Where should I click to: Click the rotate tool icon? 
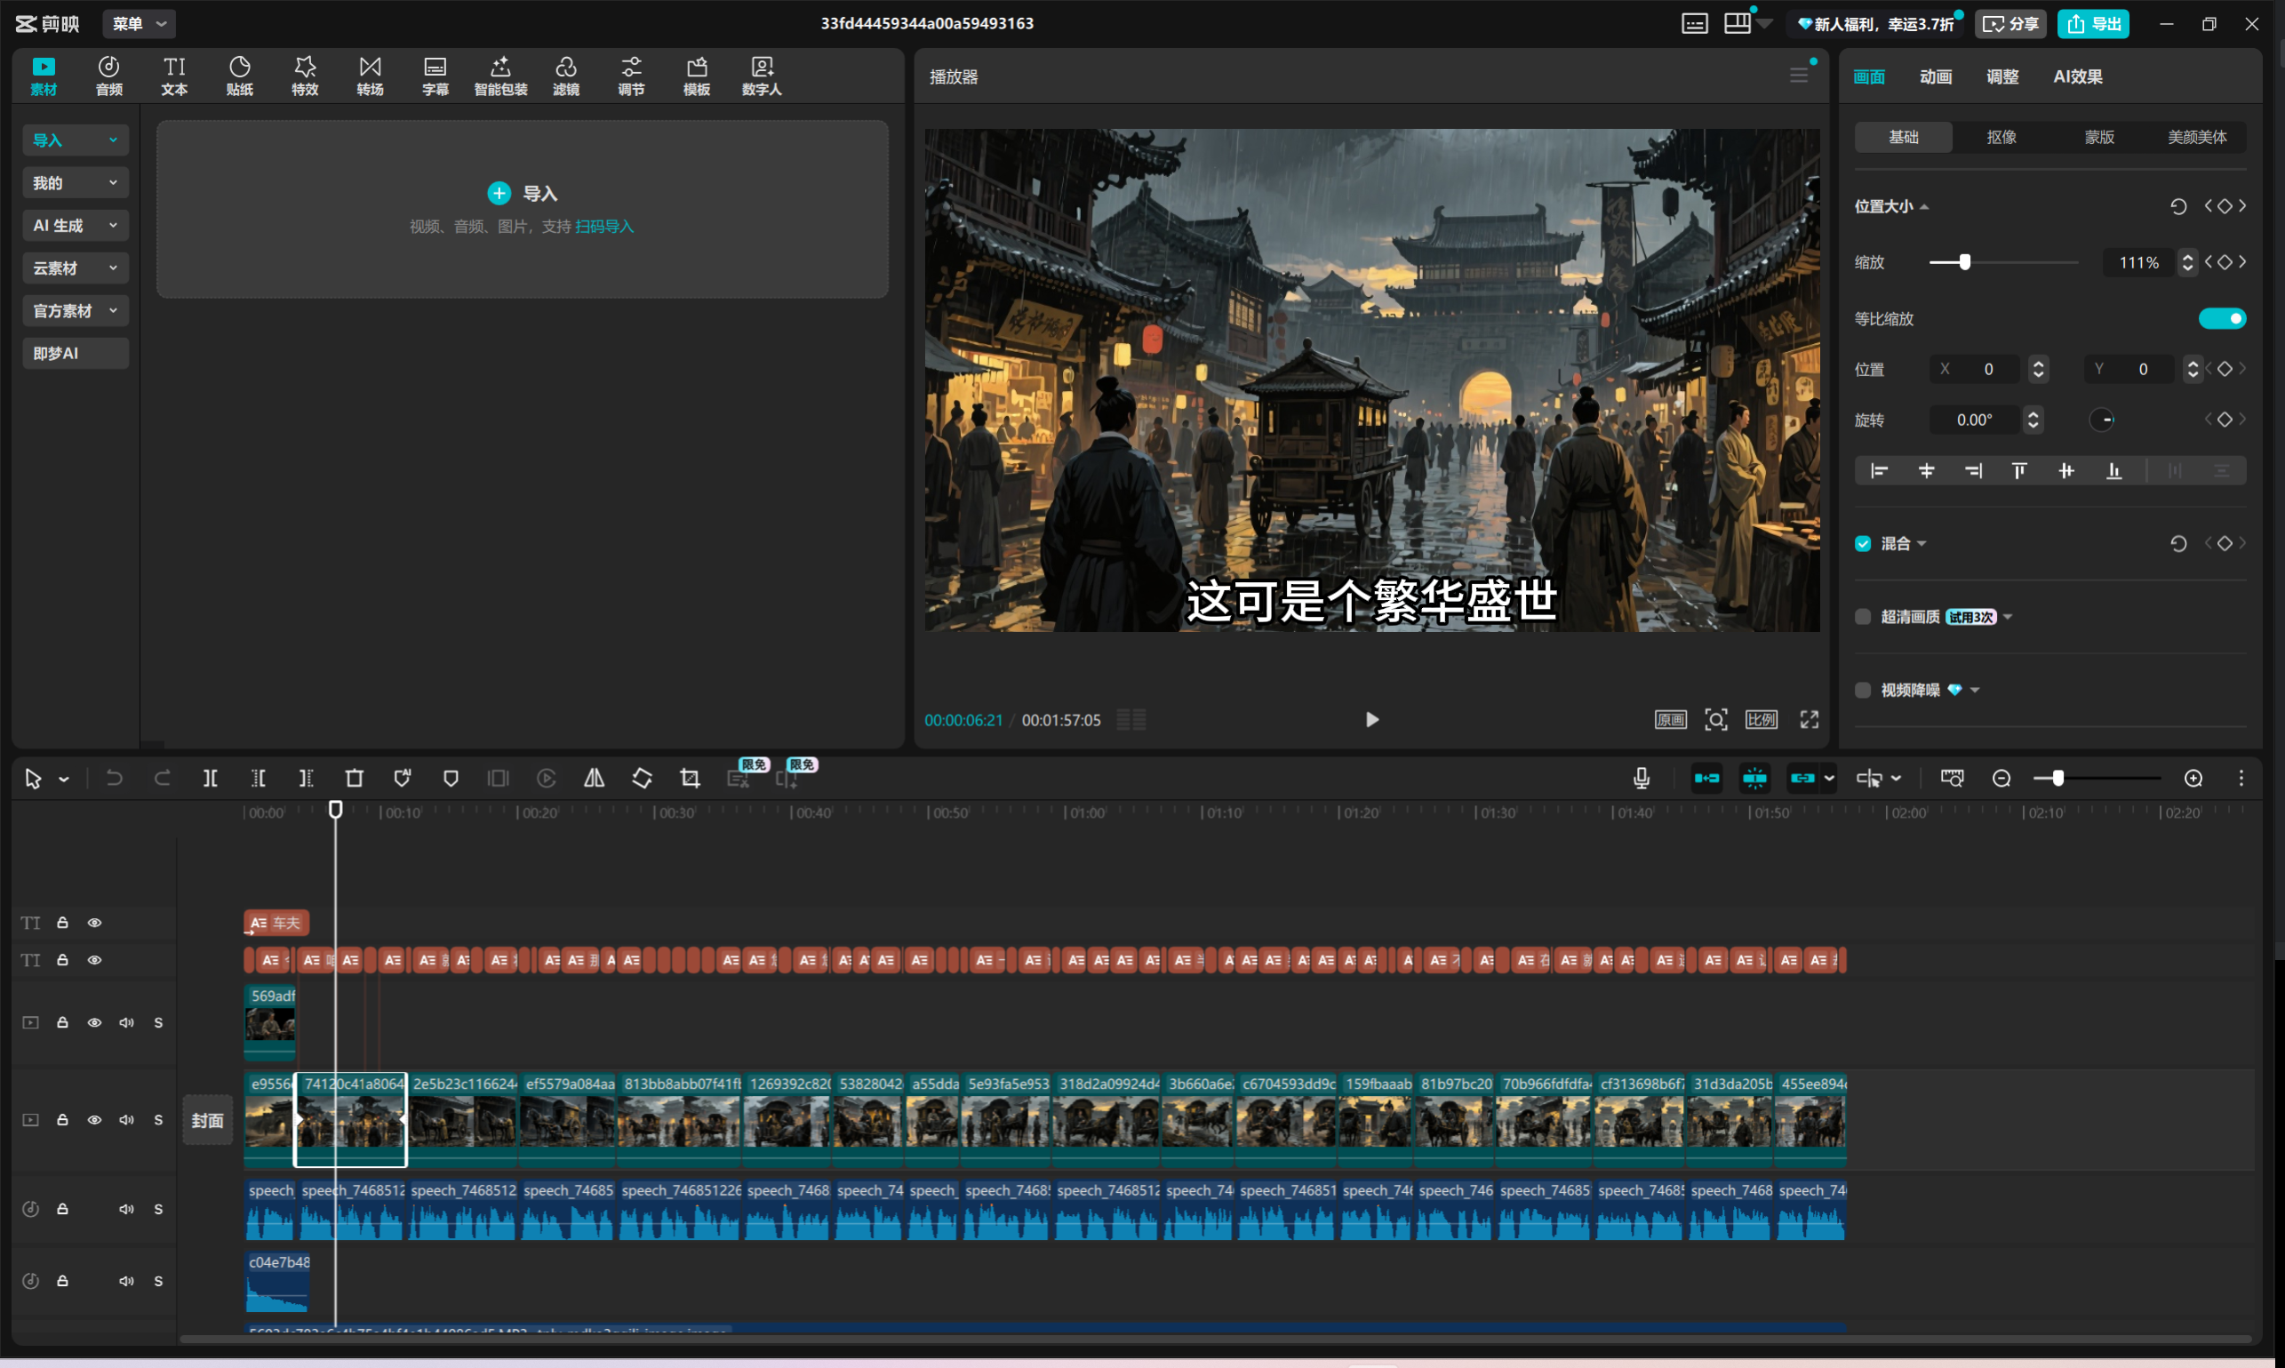pyautogui.click(x=643, y=778)
